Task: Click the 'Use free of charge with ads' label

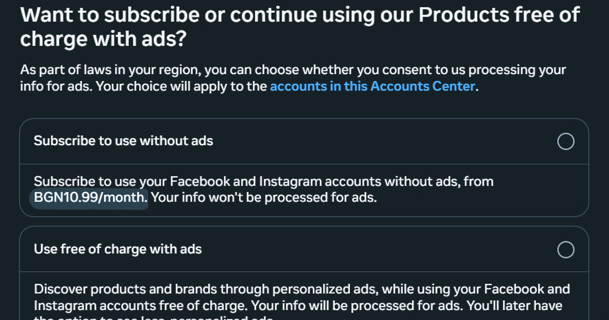Action: click(x=117, y=249)
